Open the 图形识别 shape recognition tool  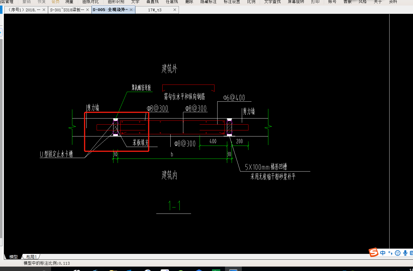point(116,2)
